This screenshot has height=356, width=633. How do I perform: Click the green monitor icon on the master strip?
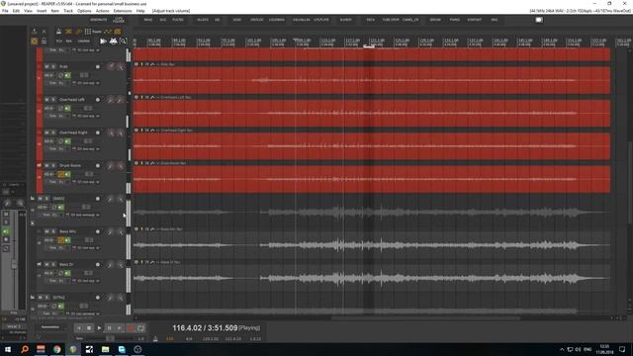6,231
